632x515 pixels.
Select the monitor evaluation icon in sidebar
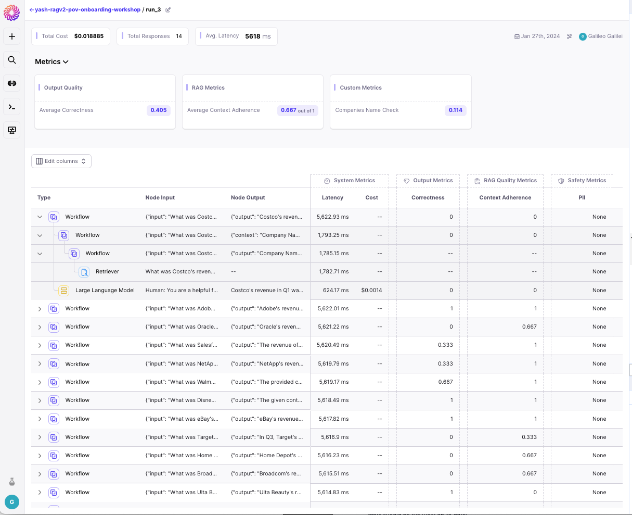click(11, 130)
